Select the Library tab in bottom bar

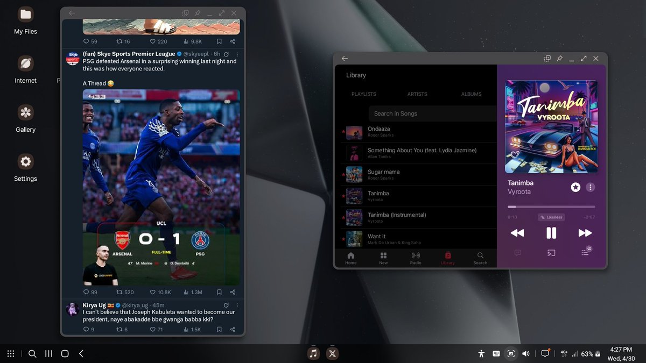[447, 258]
